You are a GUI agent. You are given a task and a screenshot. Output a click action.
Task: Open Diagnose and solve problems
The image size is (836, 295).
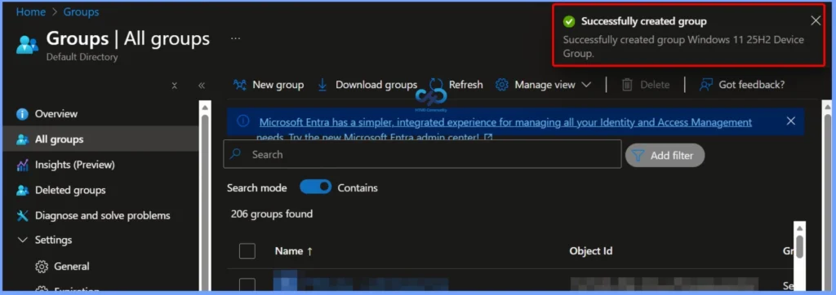pyautogui.click(x=101, y=216)
